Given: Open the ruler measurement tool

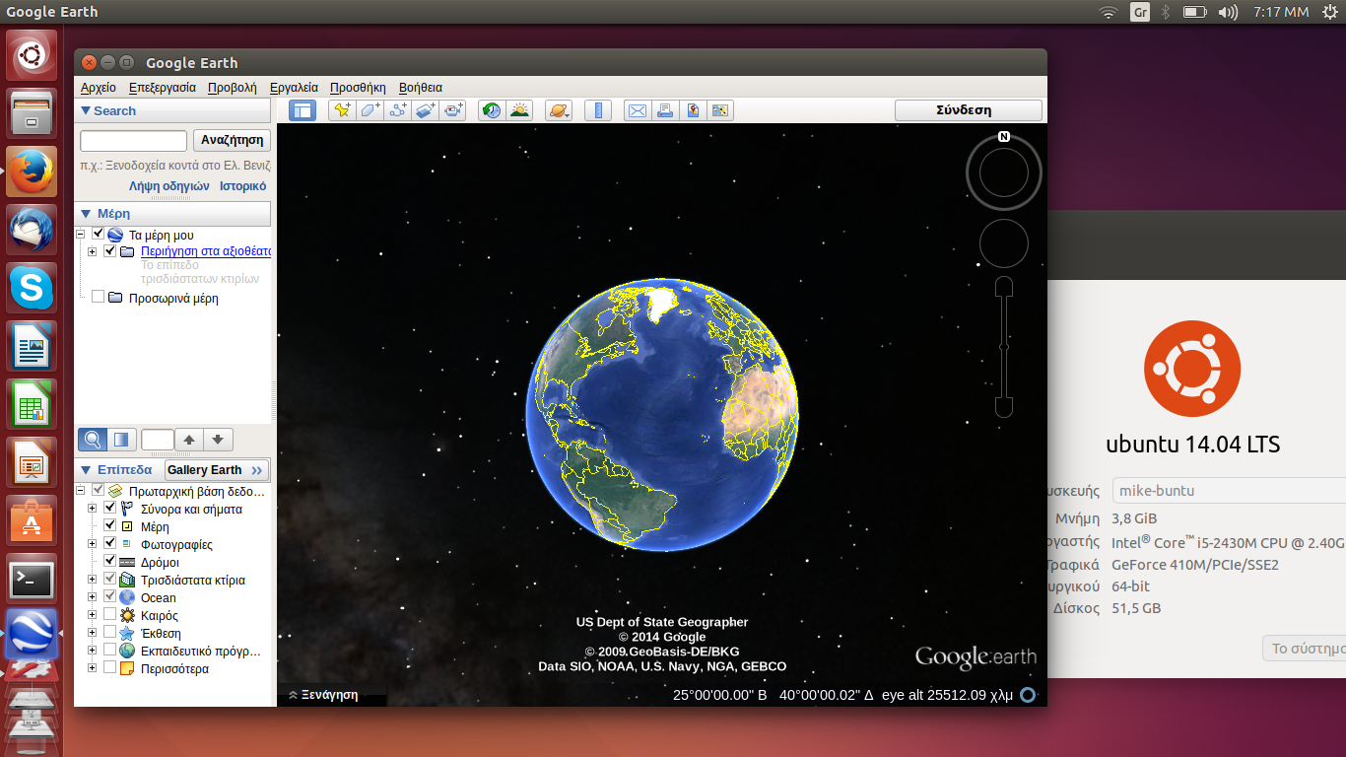Looking at the screenshot, I should [x=598, y=110].
